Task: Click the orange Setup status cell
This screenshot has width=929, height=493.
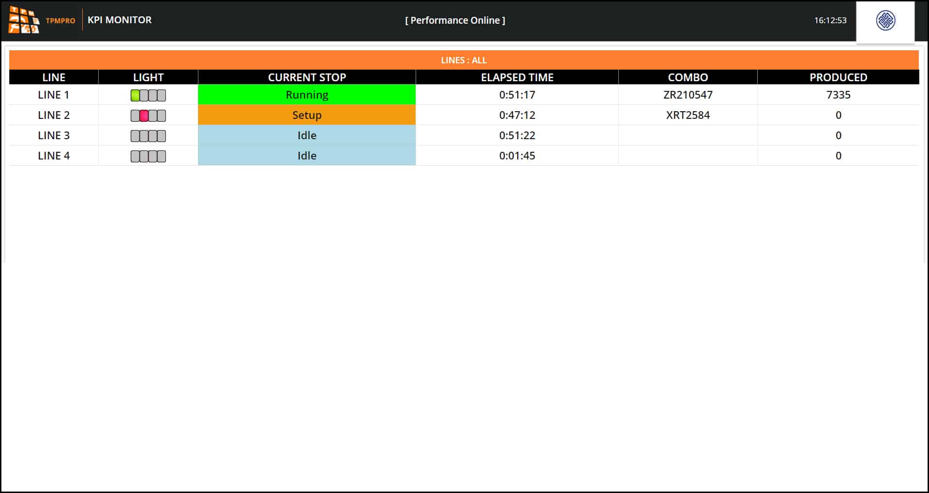Action: point(307,115)
